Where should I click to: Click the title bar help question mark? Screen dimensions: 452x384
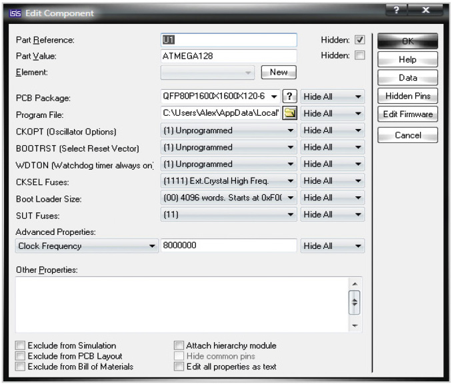coord(397,10)
